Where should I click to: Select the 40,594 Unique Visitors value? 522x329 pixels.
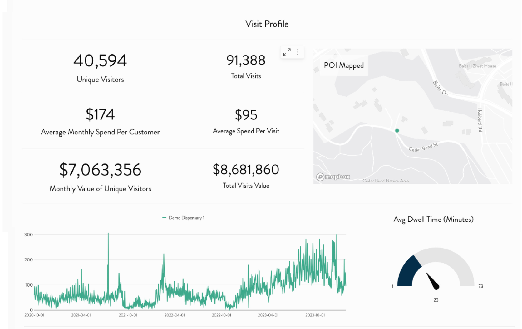pyautogui.click(x=100, y=60)
